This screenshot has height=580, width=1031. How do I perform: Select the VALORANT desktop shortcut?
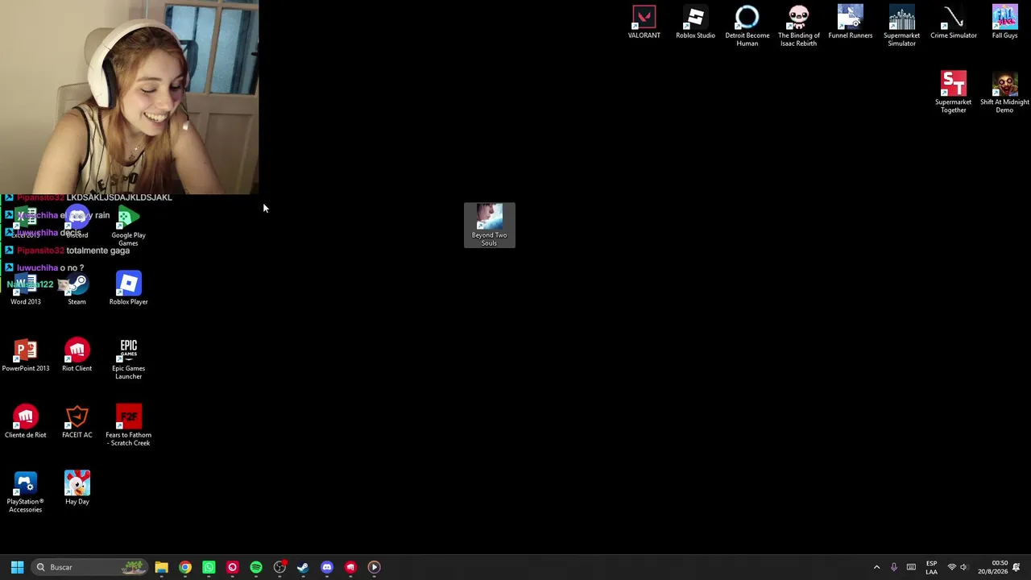pos(644,23)
